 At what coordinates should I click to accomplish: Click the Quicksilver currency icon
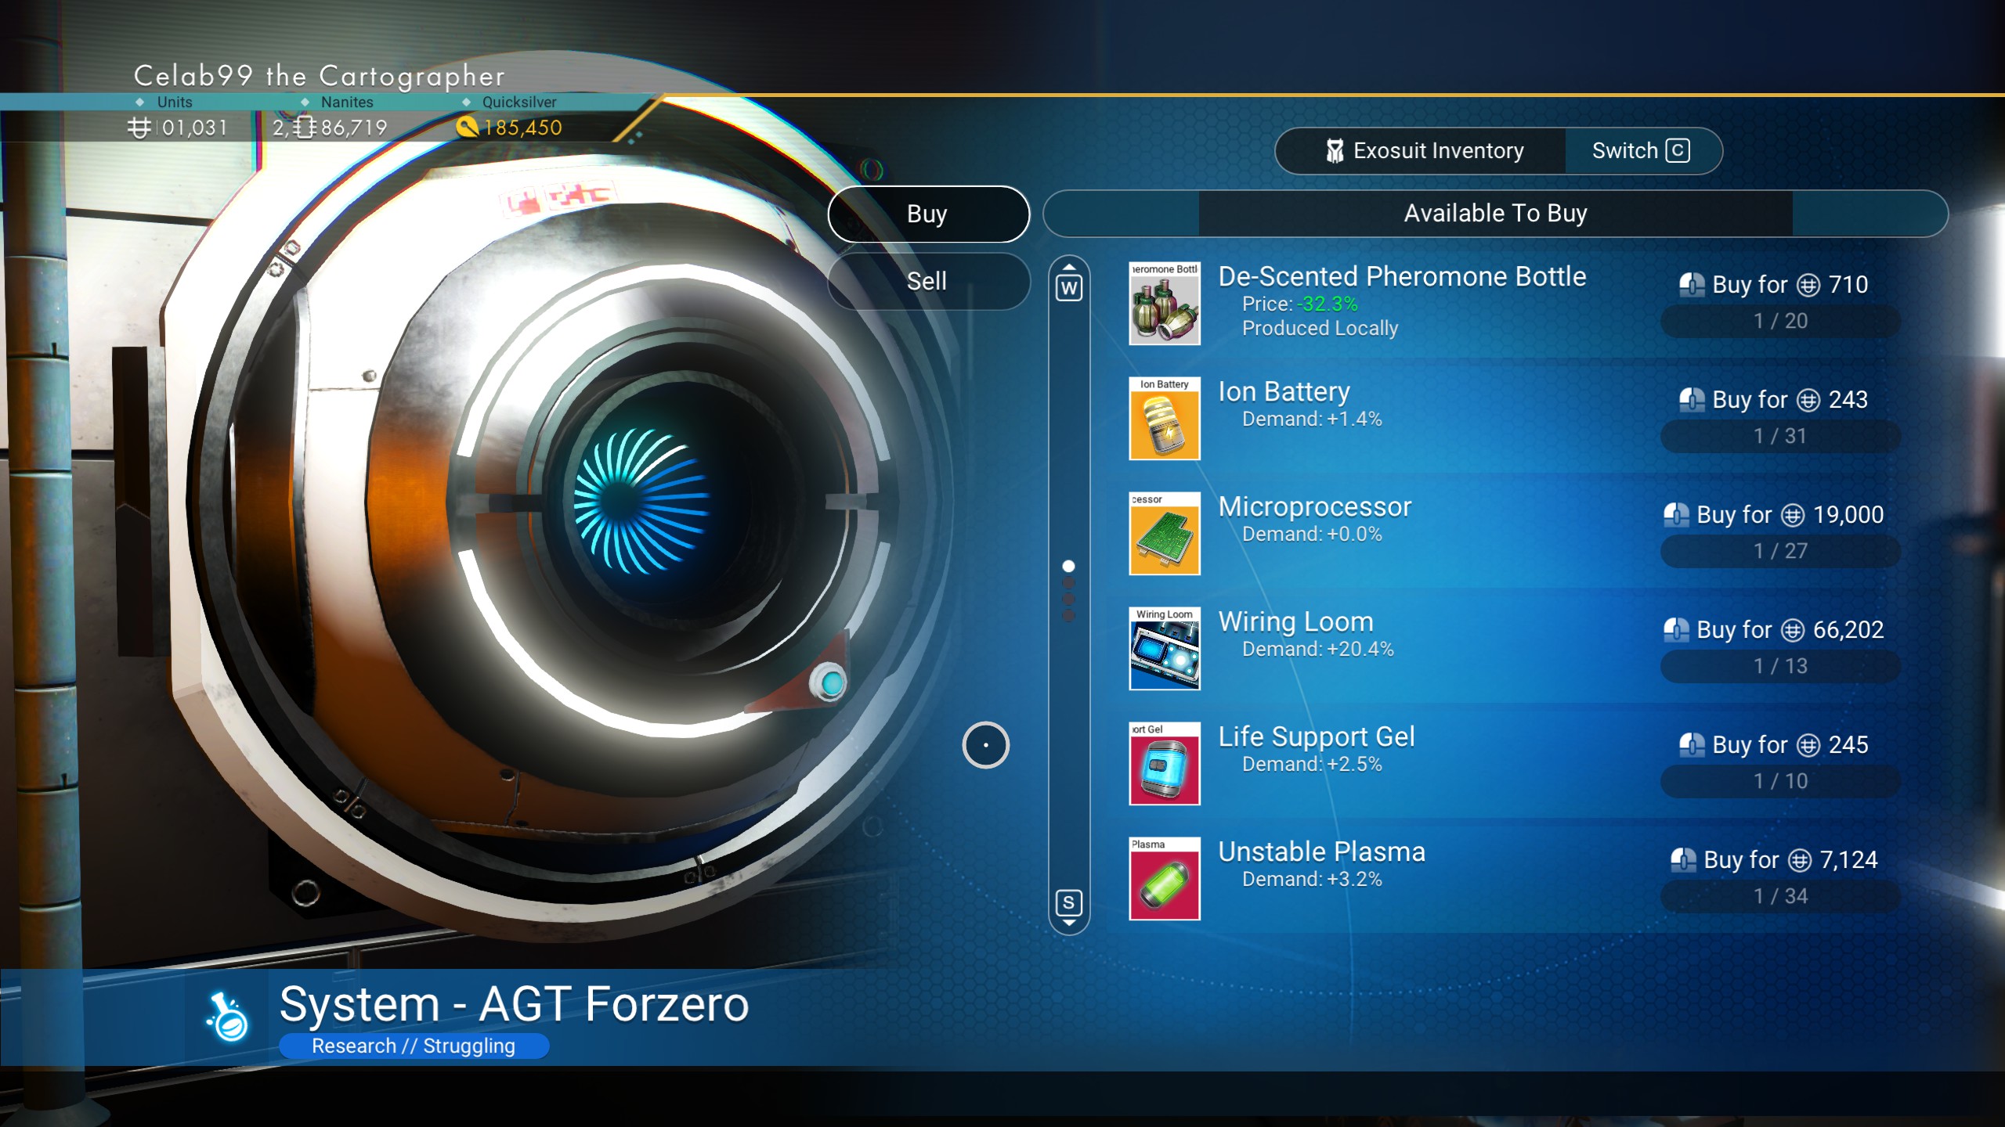467,127
